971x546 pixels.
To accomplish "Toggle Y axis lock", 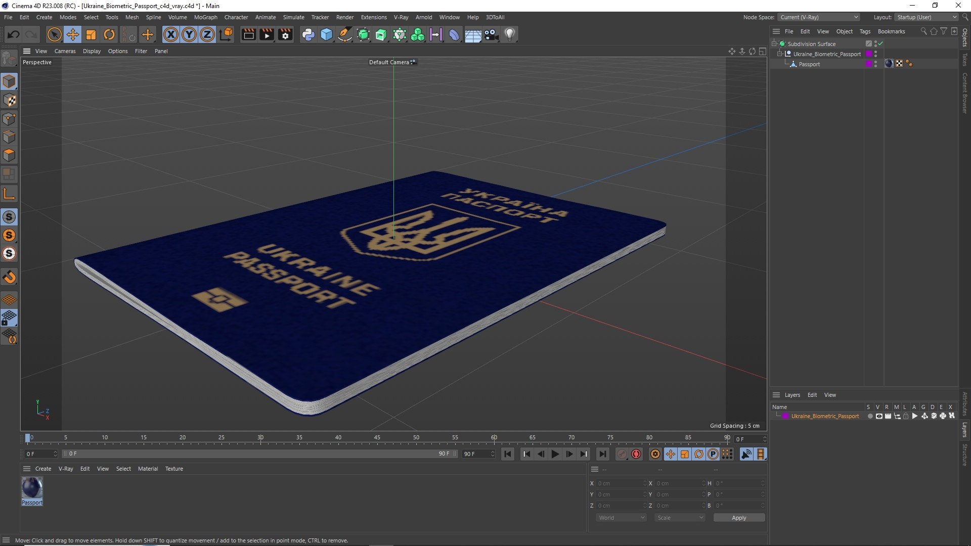I will (x=189, y=34).
